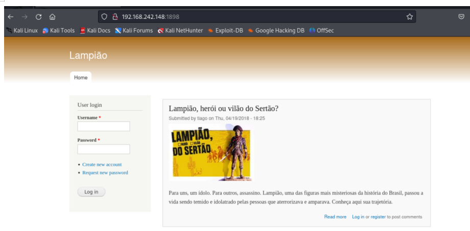Open the Kali Forums bookmark
Image resolution: width=470 pixels, height=231 pixels.
click(134, 31)
